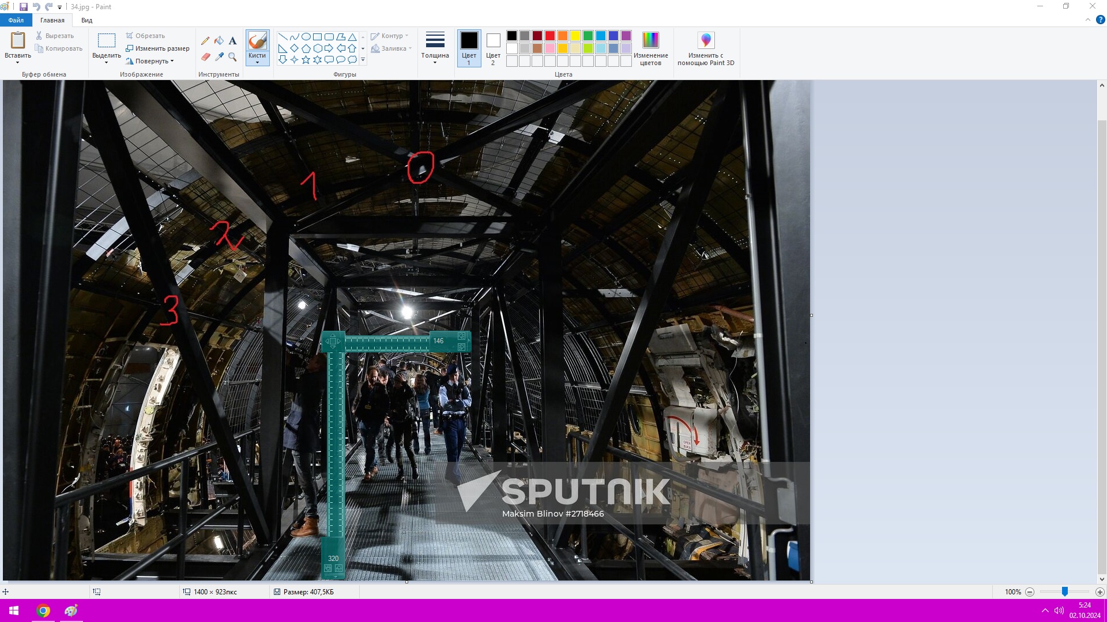This screenshot has width=1107, height=622.
Task: Choose the isosceles Triangle shape
Action: point(352,36)
